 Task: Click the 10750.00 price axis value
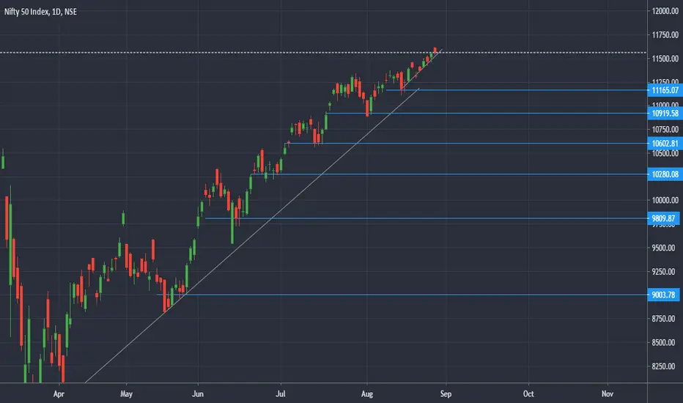pyautogui.click(x=665, y=130)
